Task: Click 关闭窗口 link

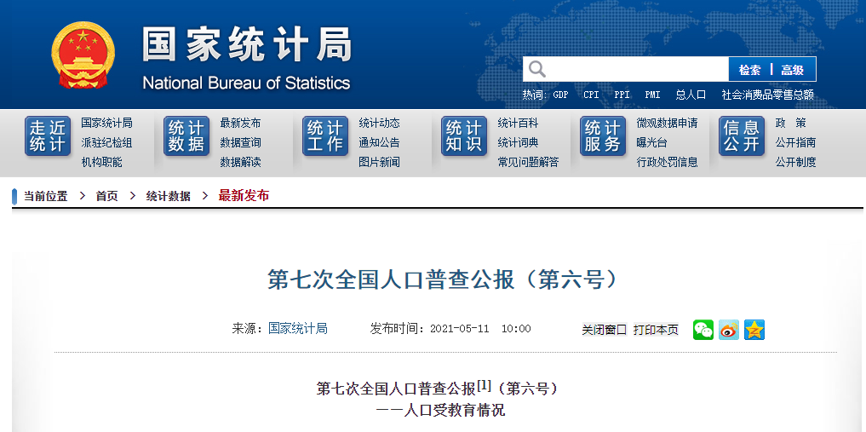Action: [605, 330]
